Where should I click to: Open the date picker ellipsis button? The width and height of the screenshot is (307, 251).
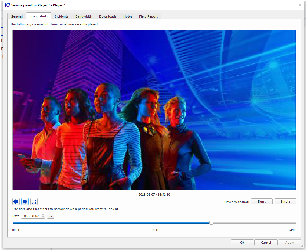[x=51, y=216]
